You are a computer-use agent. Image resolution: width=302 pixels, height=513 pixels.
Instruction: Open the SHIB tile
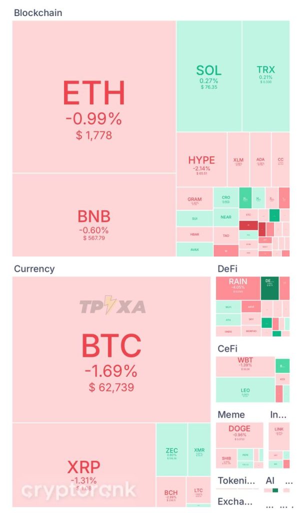(226, 458)
